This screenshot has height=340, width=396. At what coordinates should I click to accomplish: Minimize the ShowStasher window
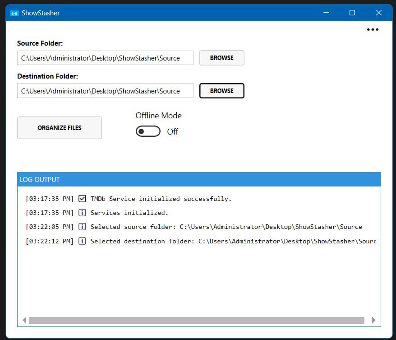[326, 13]
